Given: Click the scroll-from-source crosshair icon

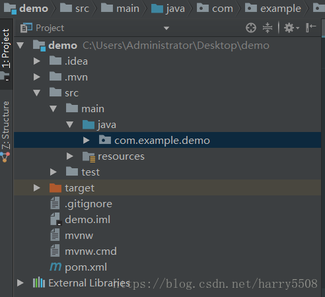Looking at the screenshot, I should [x=251, y=28].
